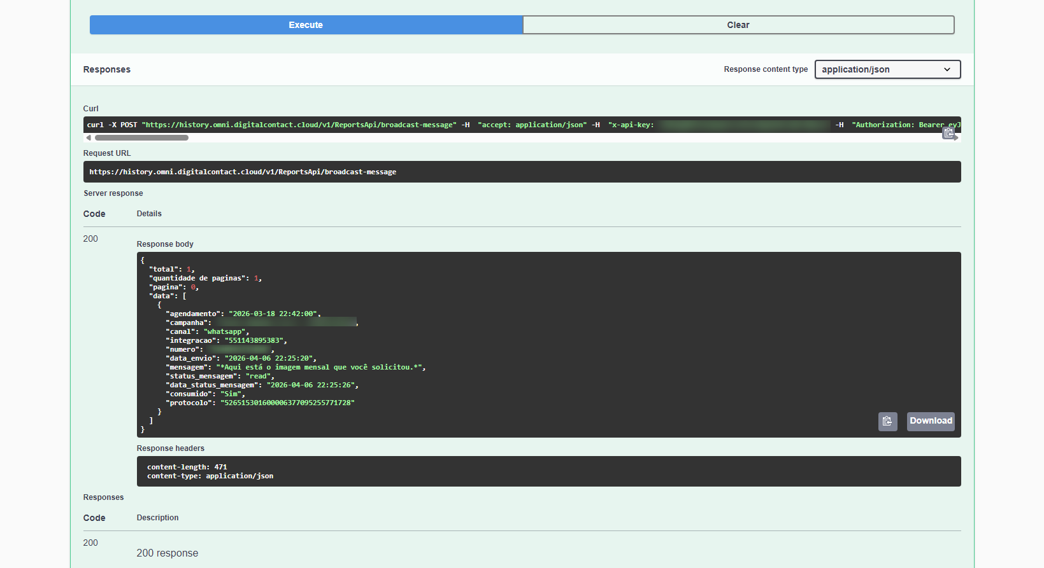Copy the response body using the clipboard icon

point(887,421)
